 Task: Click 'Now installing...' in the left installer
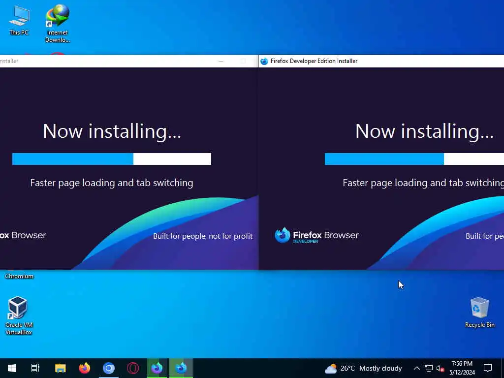click(x=112, y=131)
